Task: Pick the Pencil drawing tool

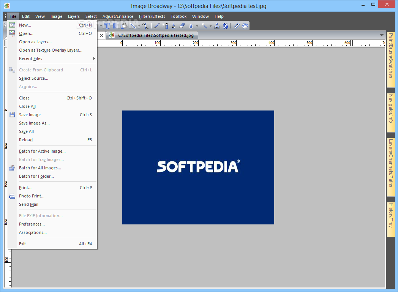Action: point(157,26)
